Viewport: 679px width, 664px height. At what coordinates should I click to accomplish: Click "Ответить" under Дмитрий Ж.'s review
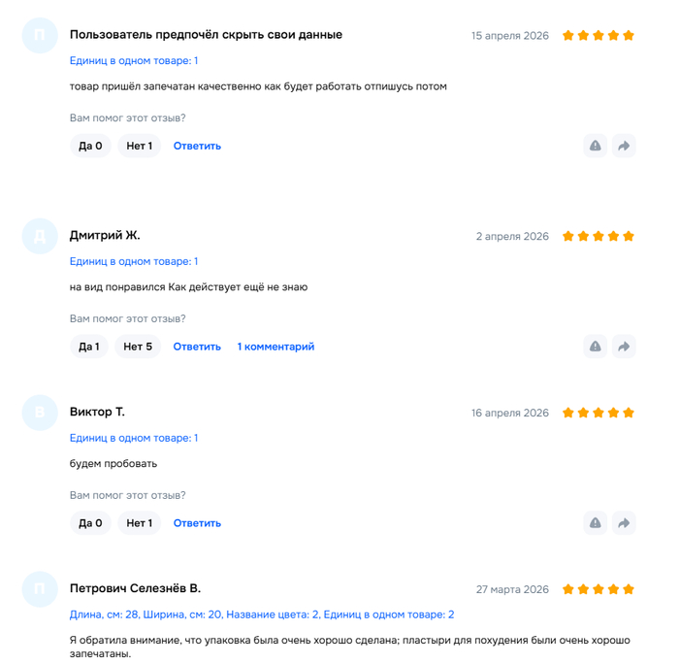(197, 347)
